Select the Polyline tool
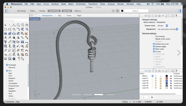Image resolution: width=186 pixels, height=106 pixels. (14, 25)
